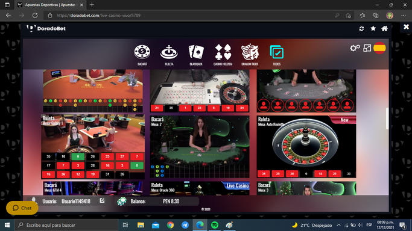Add page to favorites in Edge
The image size is (412, 231).
tap(349, 16)
